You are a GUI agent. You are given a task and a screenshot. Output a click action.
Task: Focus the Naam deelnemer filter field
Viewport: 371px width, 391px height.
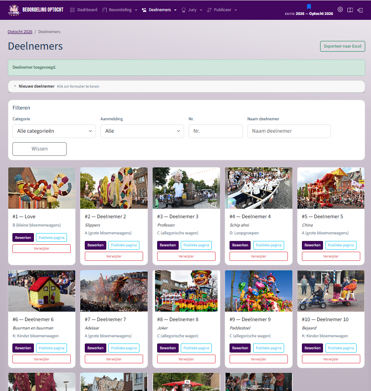(x=289, y=131)
